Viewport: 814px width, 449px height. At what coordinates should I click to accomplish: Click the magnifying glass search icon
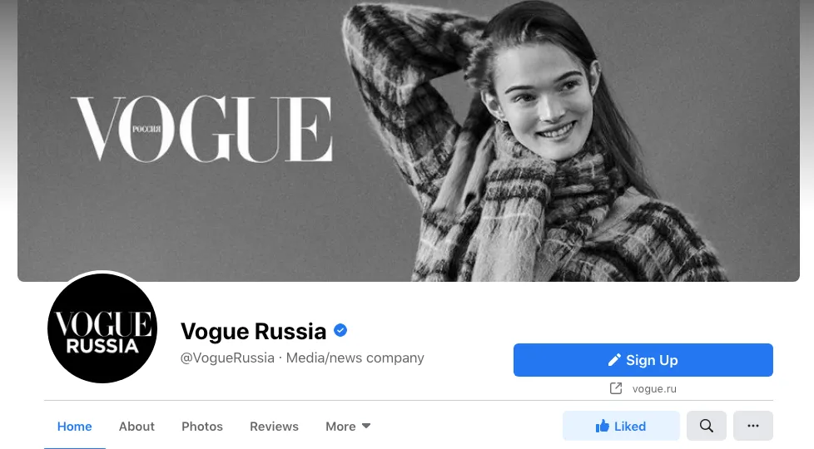click(706, 427)
